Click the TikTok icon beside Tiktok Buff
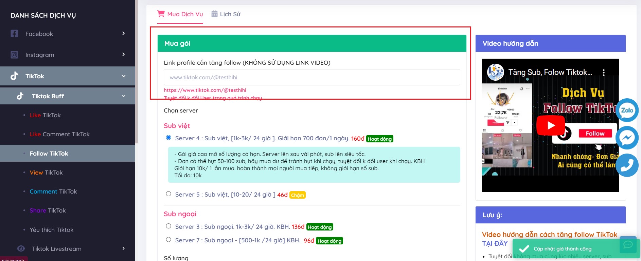This screenshot has width=641, height=261. point(20,96)
